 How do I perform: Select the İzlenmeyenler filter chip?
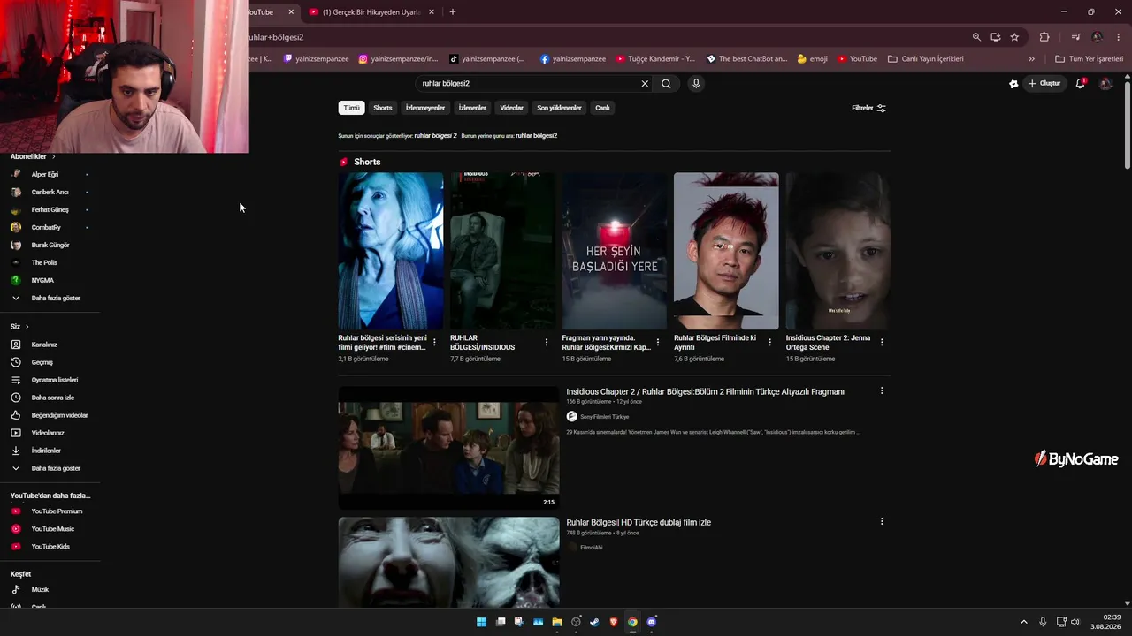425,108
